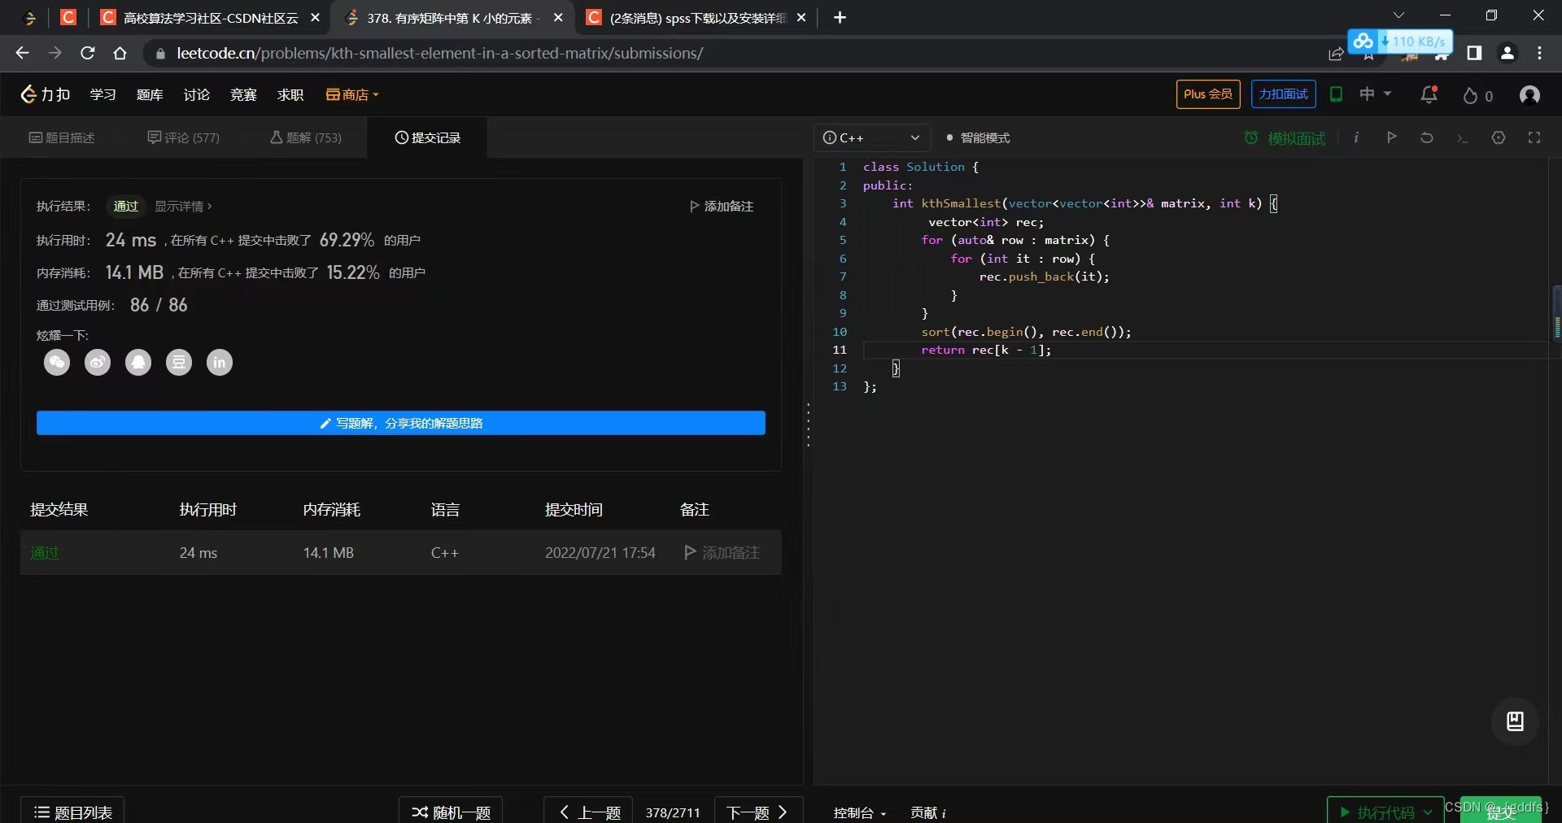Open 题目列表 problem list
The width and height of the screenshot is (1562, 823).
click(x=72, y=812)
